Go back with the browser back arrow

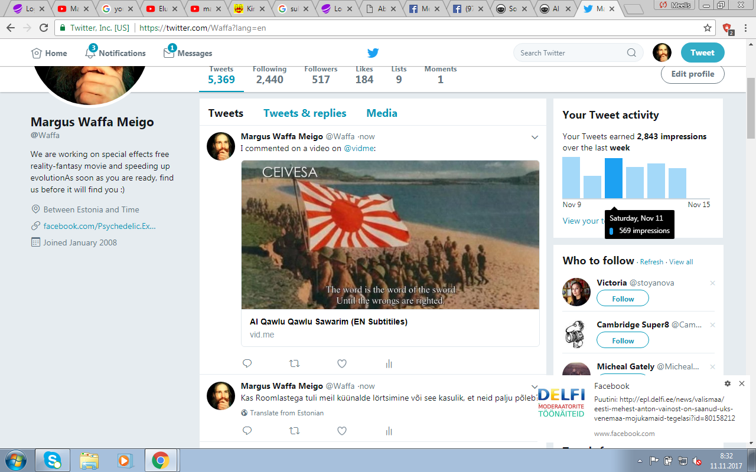click(11, 28)
